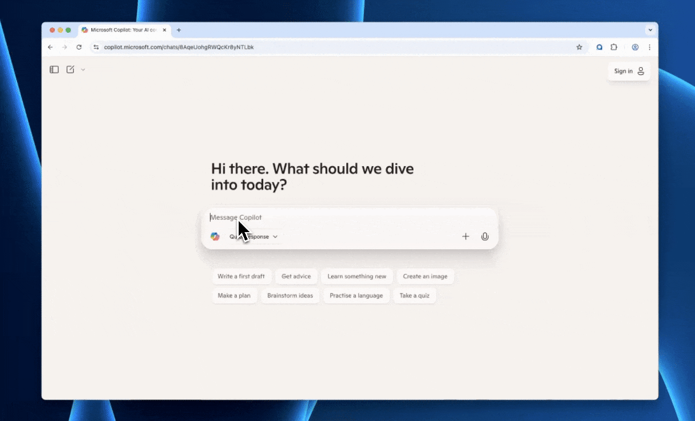Choose the Get advice suggestion
The width and height of the screenshot is (695, 421).
tap(296, 276)
